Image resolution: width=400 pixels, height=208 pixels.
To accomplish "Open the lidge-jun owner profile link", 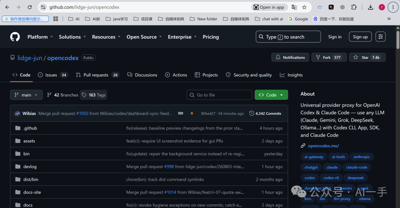I will (30, 58).
